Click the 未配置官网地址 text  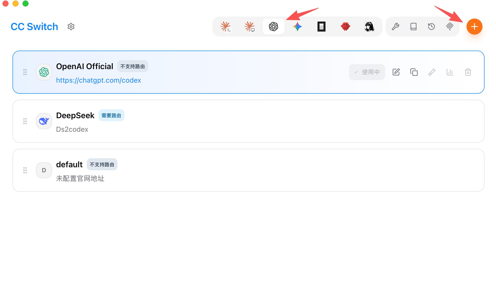[80, 179]
